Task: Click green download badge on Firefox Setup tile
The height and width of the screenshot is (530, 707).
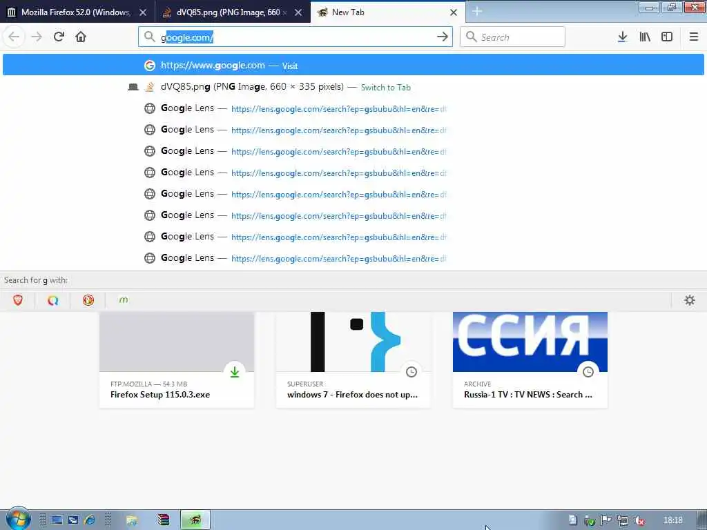Action: [x=235, y=372]
